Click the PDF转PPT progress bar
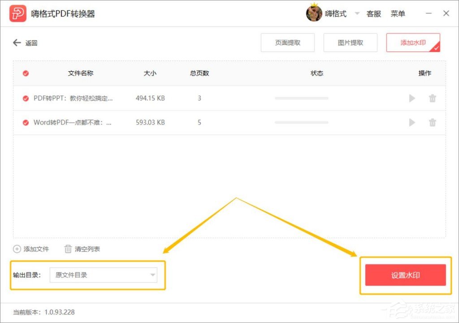 301,98
